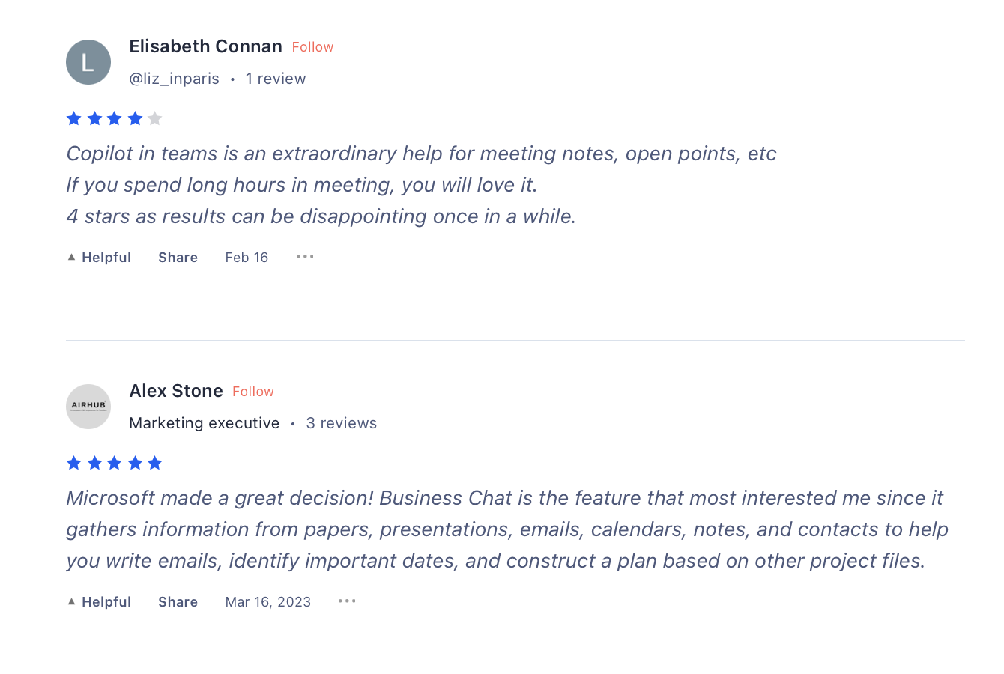Open the @liz_inparis handle

pos(175,79)
